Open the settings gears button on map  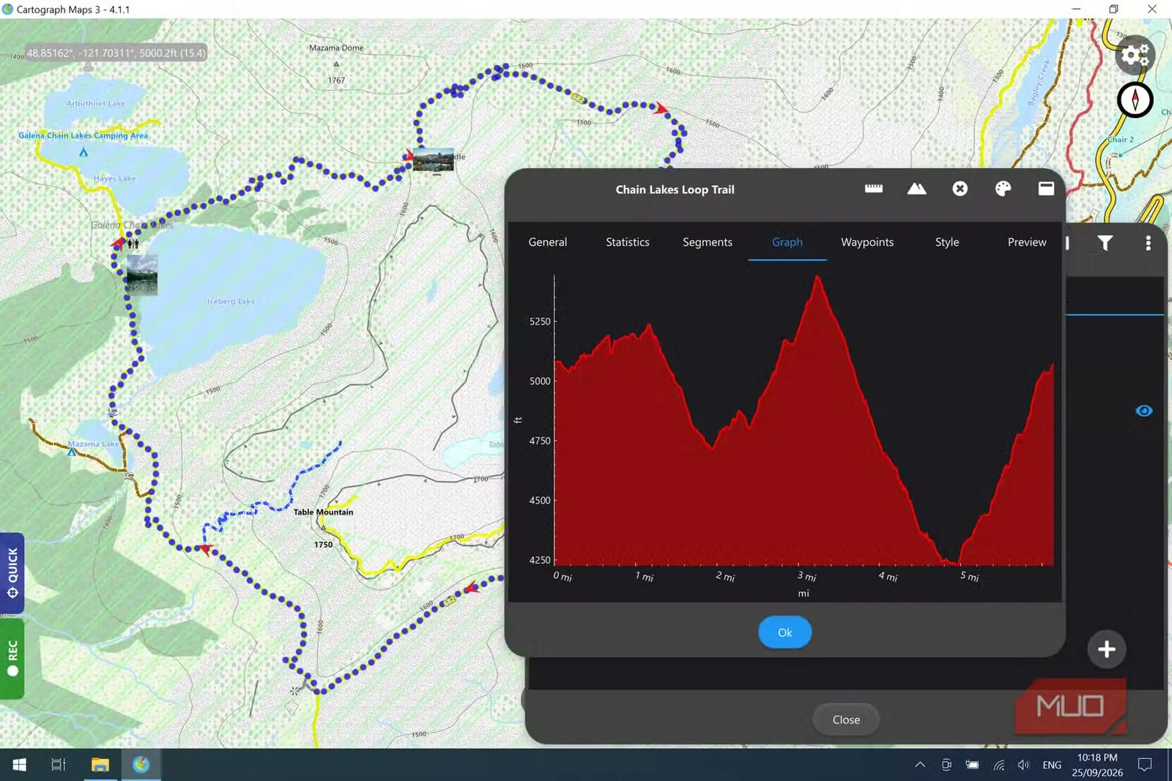coord(1135,55)
